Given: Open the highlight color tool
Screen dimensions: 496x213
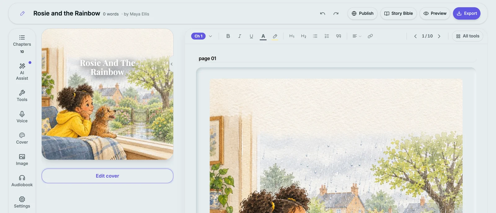Looking at the screenshot, I should [x=275, y=36].
